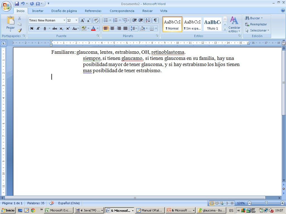Click the Format Painter brush icon
The height and width of the screenshot is (214, 286).
pyautogui.click(x=20, y=30)
